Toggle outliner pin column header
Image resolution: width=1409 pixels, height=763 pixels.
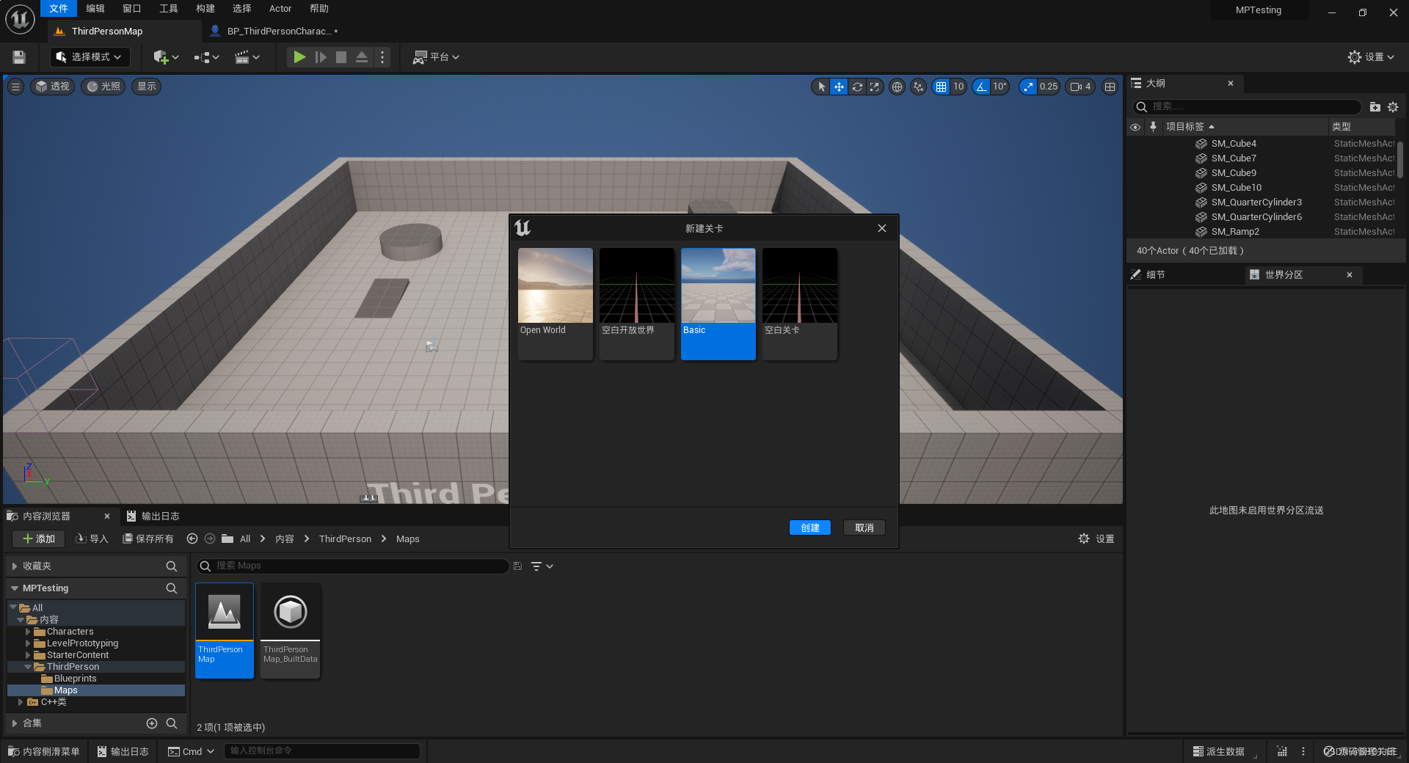tap(1153, 127)
